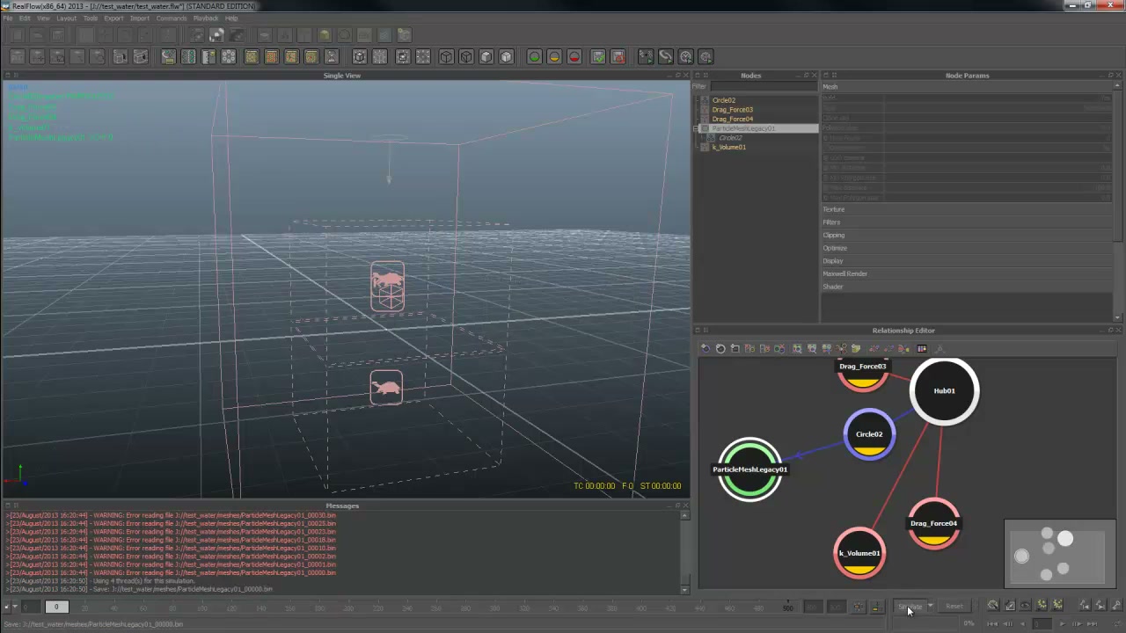Click the Drag_Force04 node in Relationship Editor
The height and width of the screenshot is (633, 1126).
click(x=934, y=524)
